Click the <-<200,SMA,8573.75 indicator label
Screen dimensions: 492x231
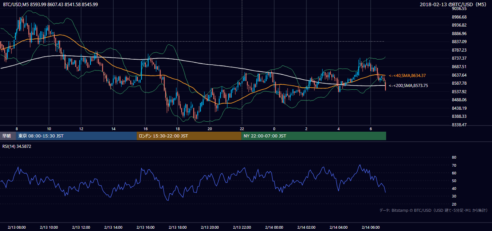point(408,85)
